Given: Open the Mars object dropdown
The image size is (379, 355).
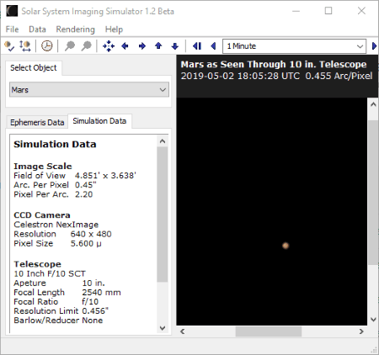Looking at the screenshot, I should click(89, 90).
